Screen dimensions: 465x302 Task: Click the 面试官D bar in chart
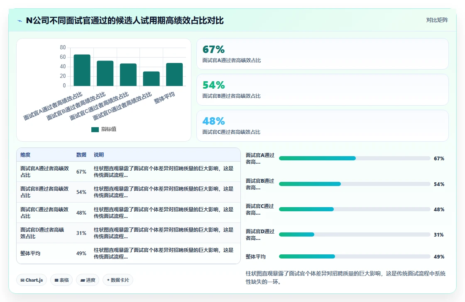(151, 79)
